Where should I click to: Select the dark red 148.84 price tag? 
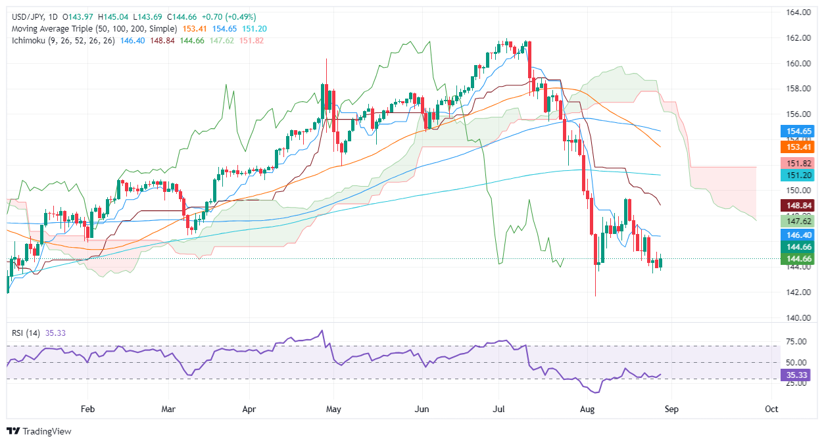[796, 206]
